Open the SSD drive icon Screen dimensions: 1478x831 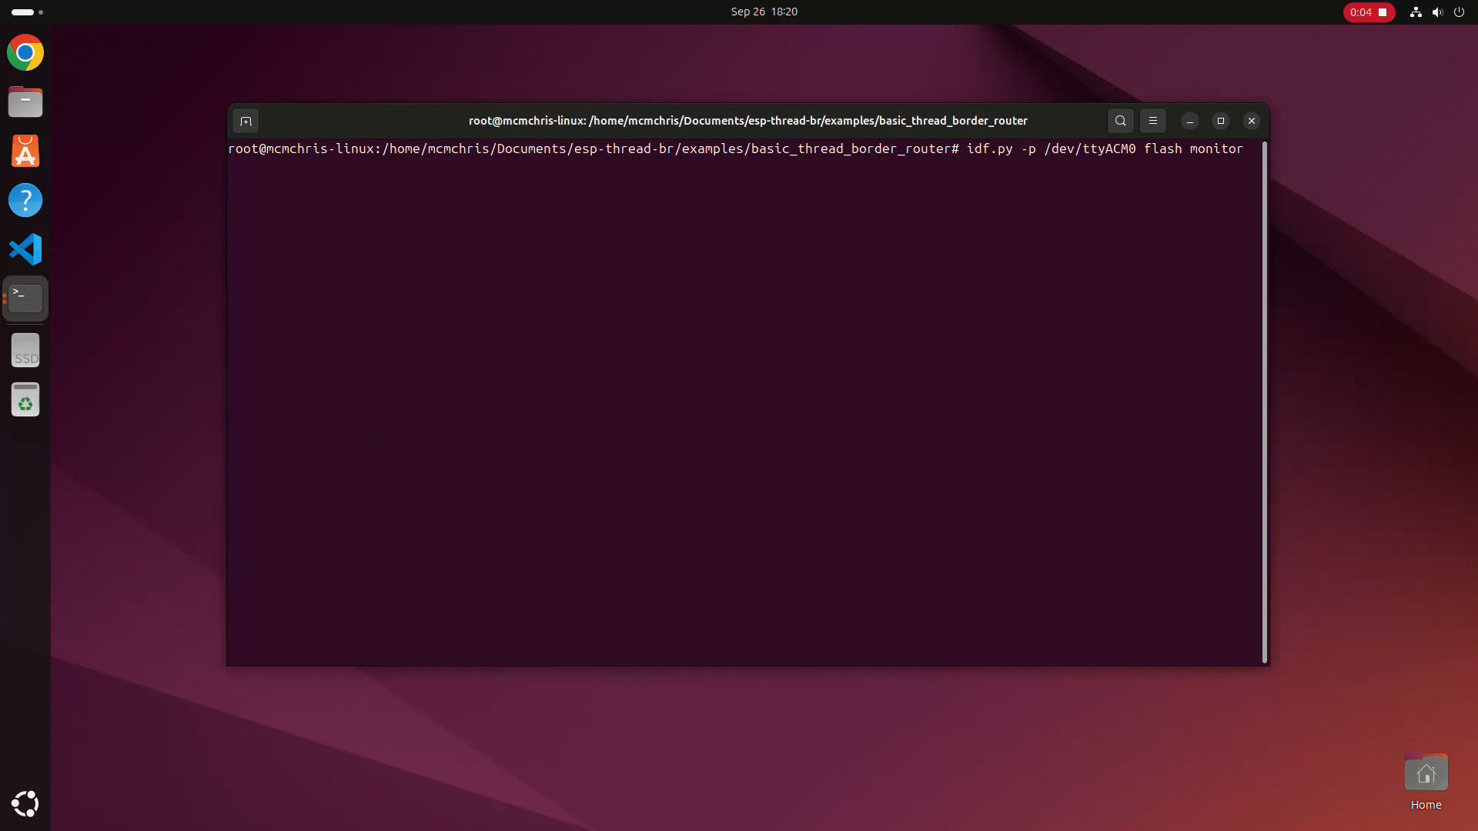25,351
